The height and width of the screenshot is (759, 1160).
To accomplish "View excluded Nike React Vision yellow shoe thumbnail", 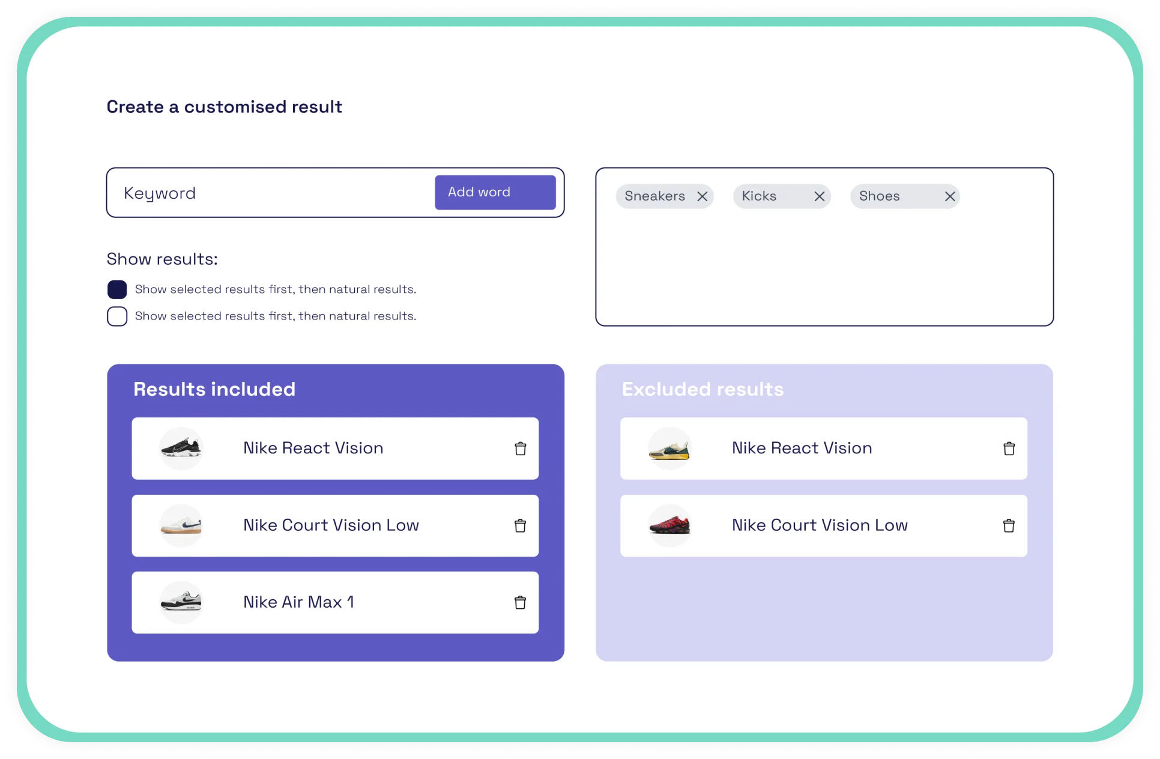I will pyautogui.click(x=668, y=447).
